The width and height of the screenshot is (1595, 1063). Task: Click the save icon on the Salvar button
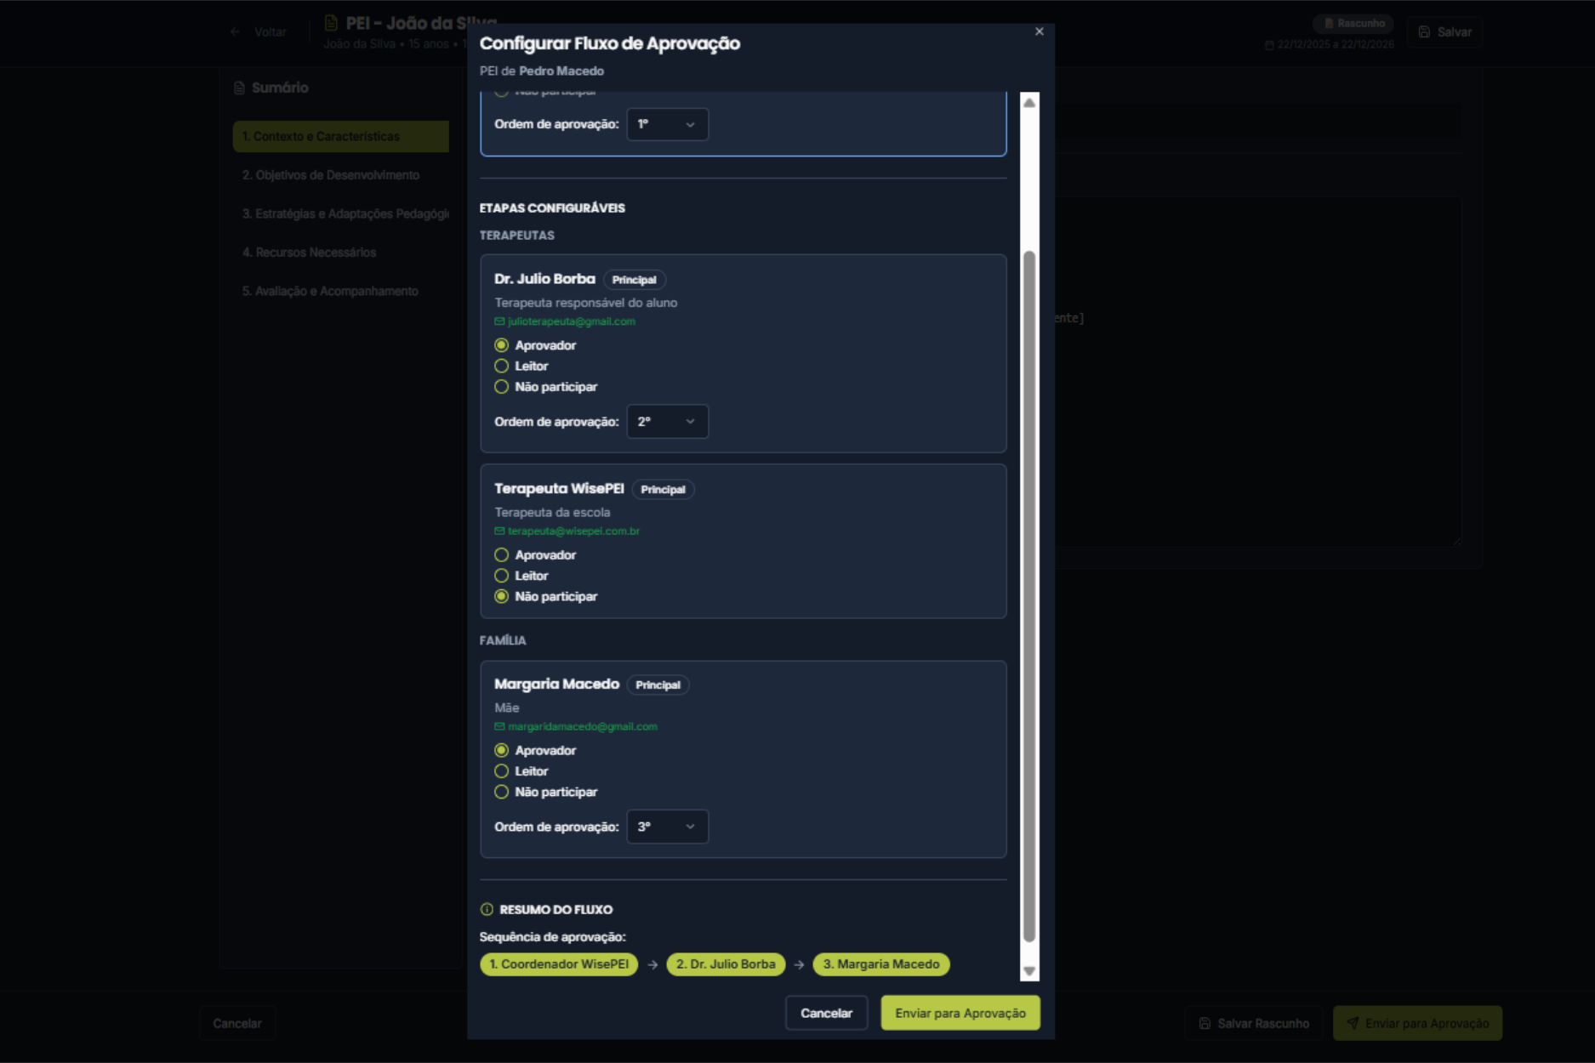pos(1424,32)
